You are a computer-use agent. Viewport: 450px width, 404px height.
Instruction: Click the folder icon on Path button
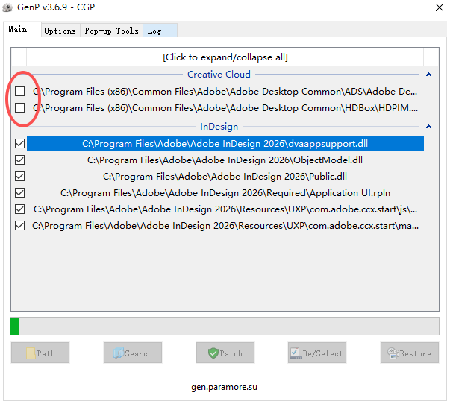click(31, 353)
